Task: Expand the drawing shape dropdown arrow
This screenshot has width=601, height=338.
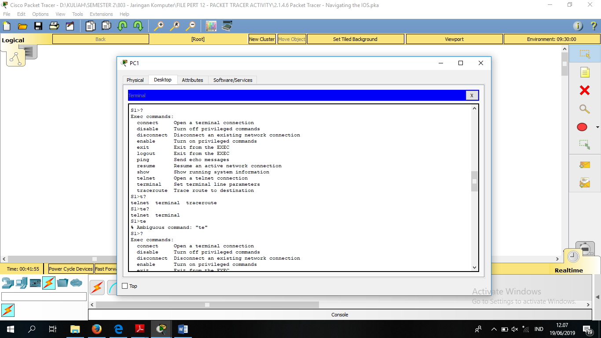Action: click(597, 128)
